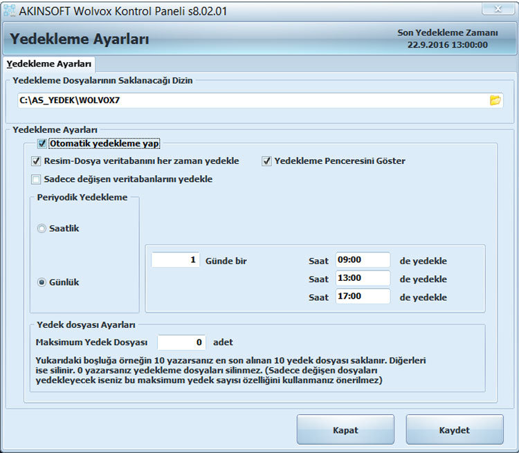Toggle Yedekleme Penceresini Göster checkbox
Image resolution: width=519 pixels, height=453 pixels.
(266, 161)
